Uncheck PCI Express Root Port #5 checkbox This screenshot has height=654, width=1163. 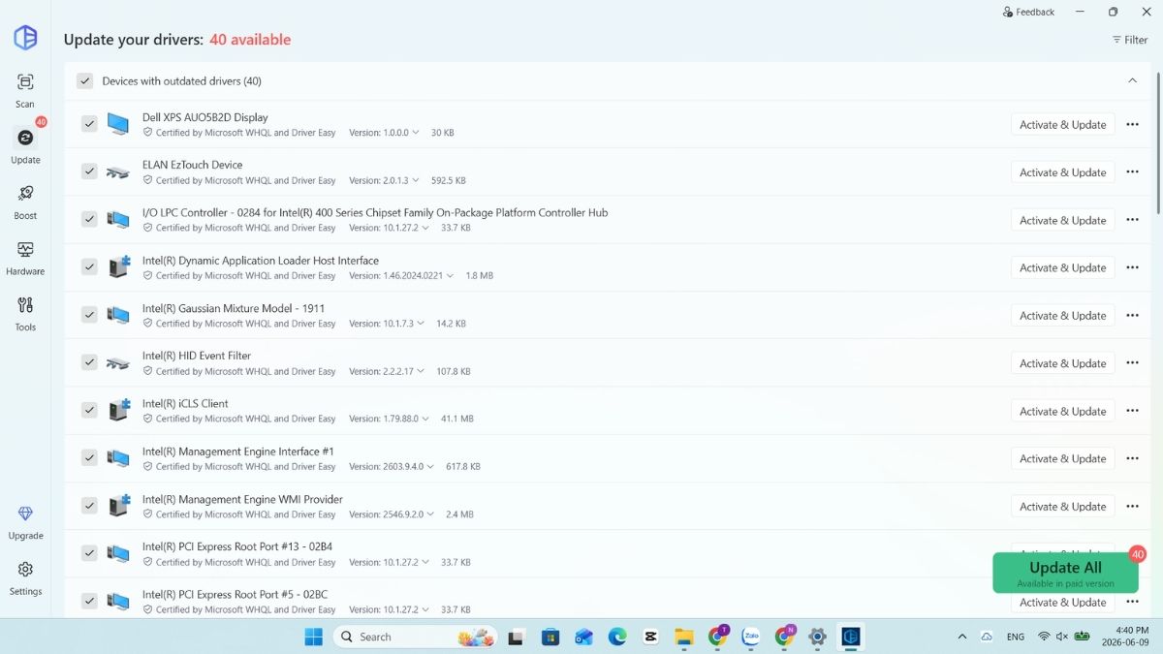89,601
